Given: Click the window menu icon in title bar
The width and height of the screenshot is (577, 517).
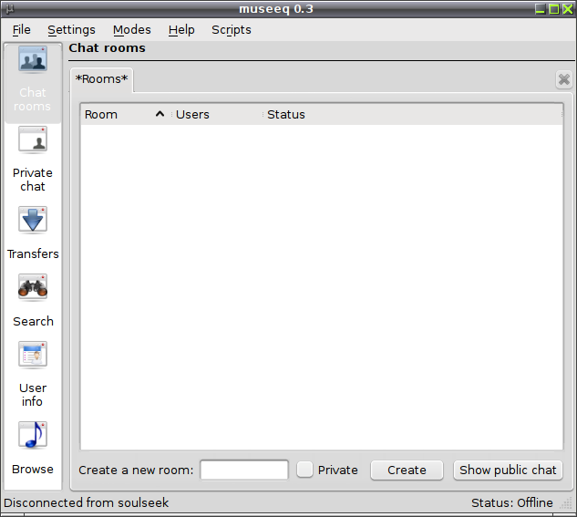Looking at the screenshot, I should click(9, 8).
